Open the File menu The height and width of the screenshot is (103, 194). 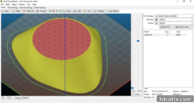2,4
